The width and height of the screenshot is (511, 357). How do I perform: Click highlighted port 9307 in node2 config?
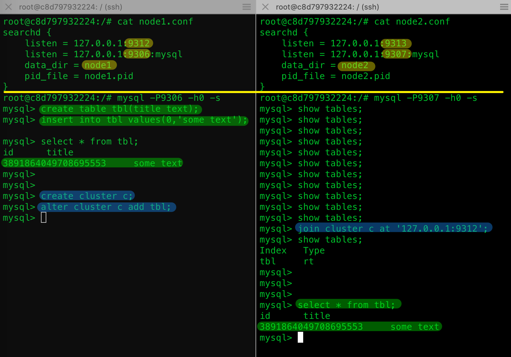pyautogui.click(x=397, y=54)
